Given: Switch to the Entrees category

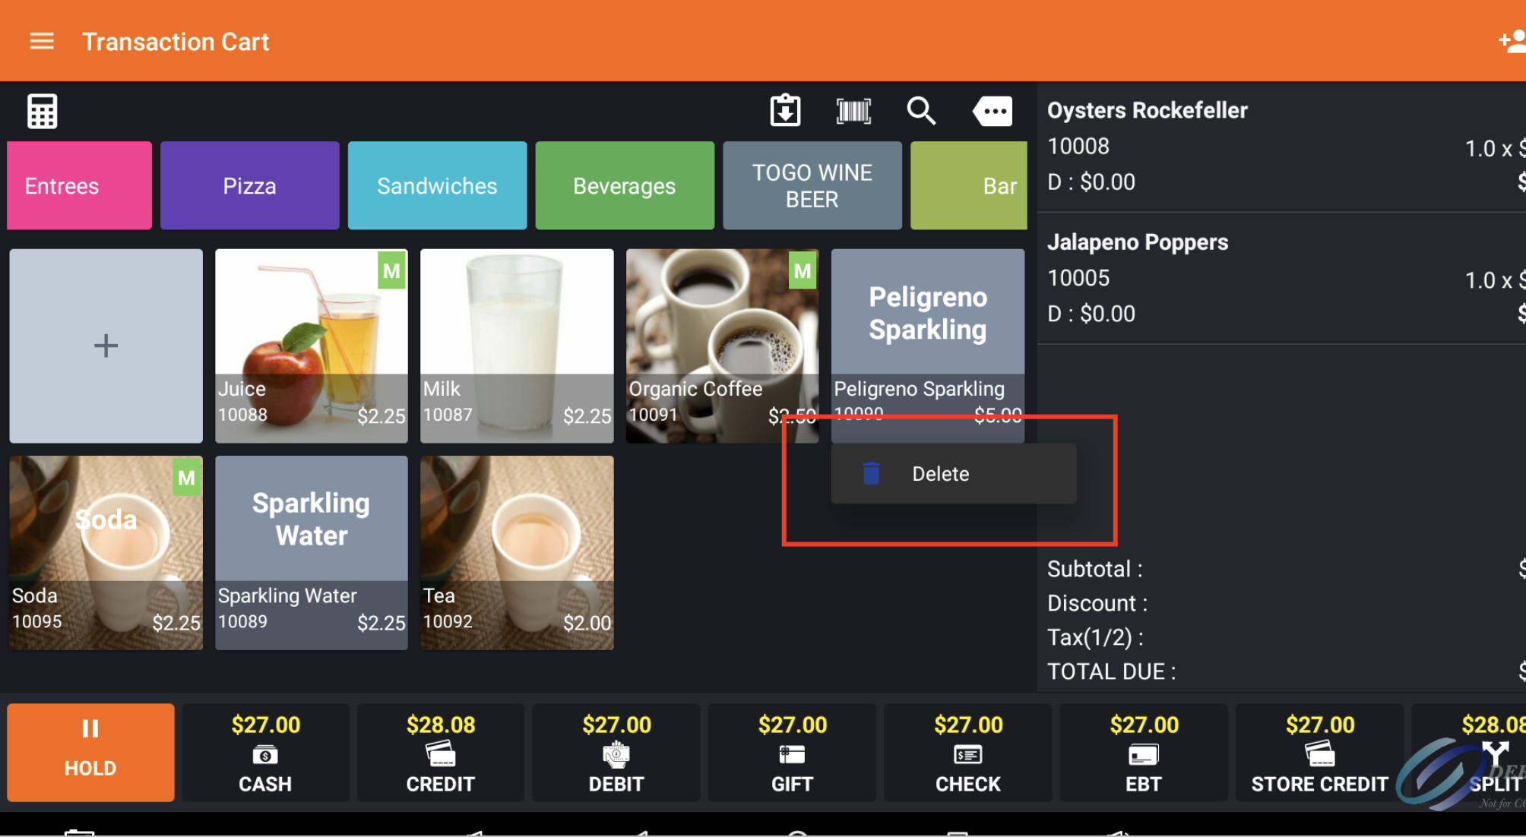Looking at the screenshot, I should (79, 186).
